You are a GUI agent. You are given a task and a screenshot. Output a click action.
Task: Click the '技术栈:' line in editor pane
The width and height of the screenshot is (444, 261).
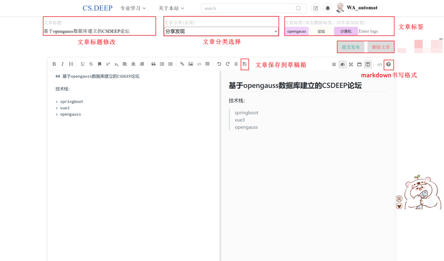[x=62, y=89]
